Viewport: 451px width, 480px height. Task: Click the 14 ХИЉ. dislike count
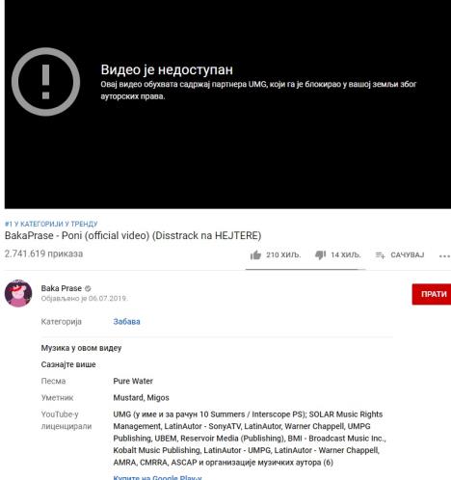tap(346, 255)
